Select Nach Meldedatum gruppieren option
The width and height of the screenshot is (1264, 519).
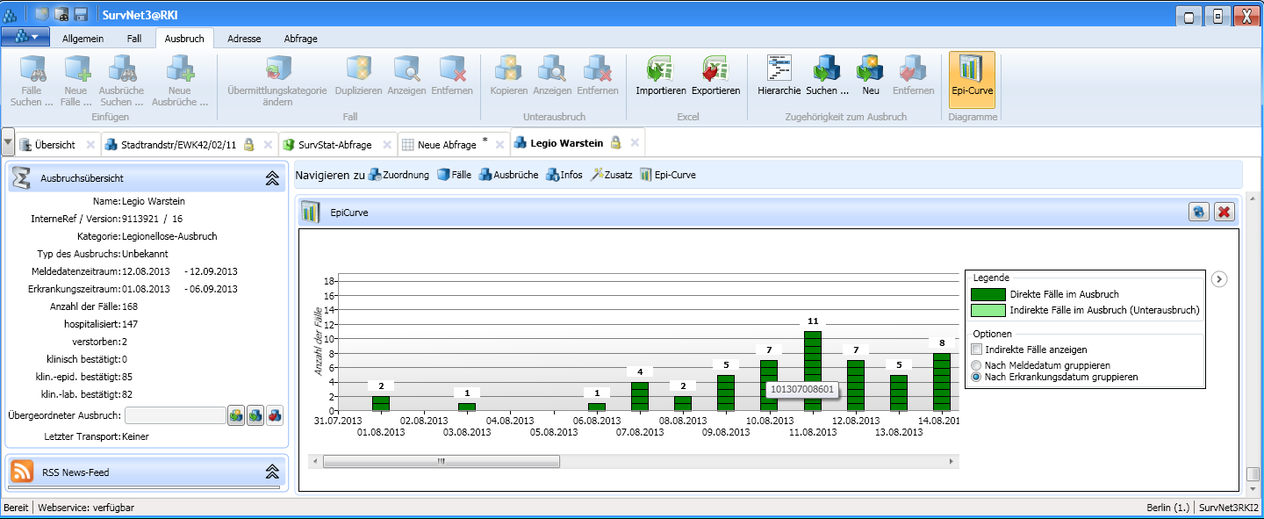pyautogui.click(x=977, y=365)
